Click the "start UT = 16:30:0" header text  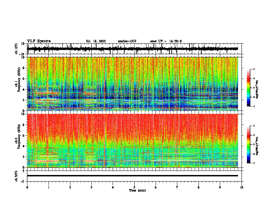(166, 41)
